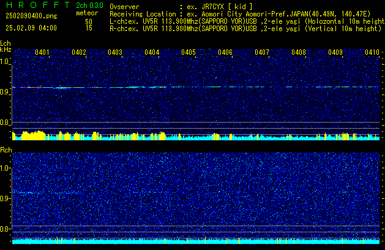
Task: Select the file name 2502090400.png
Action: tap(31, 16)
